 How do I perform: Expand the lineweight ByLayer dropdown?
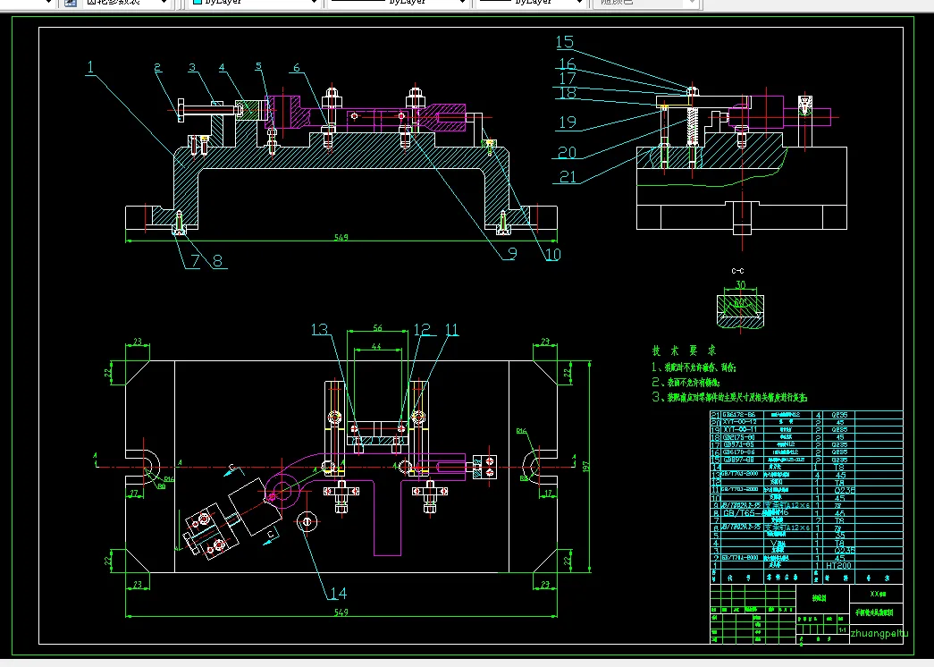click(x=579, y=3)
